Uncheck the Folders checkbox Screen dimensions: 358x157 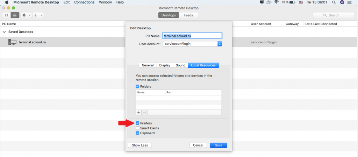137,86
